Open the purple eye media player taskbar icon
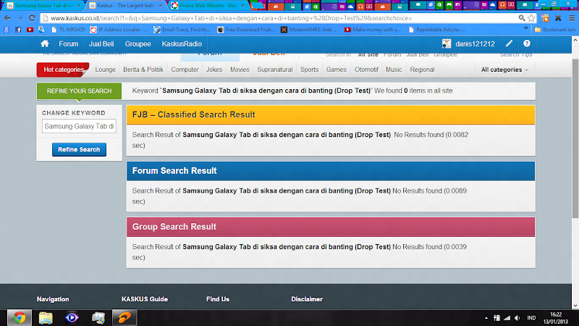579x326 pixels. pyautogui.click(x=72, y=318)
